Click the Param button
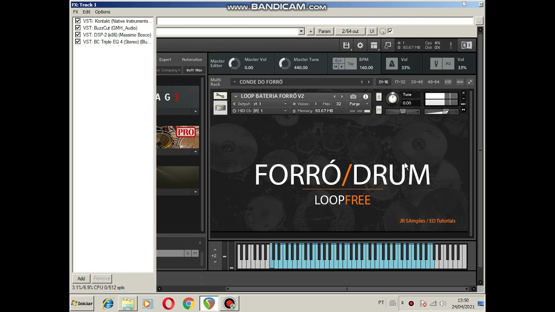The image size is (555, 312). click(324, 31)
